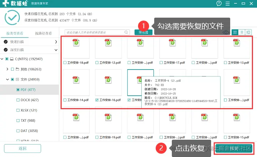Collapse the C:(NTFS) tree node
This screenshot has width=257, height=157.
[2, 59]
